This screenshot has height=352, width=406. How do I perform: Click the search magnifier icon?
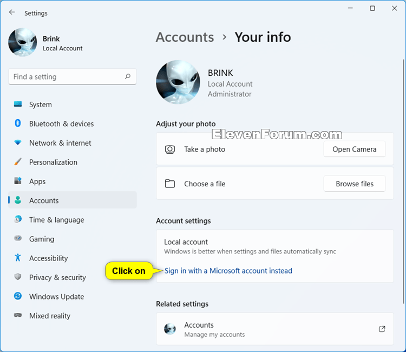pyautogui.click(x=128, y=76)
